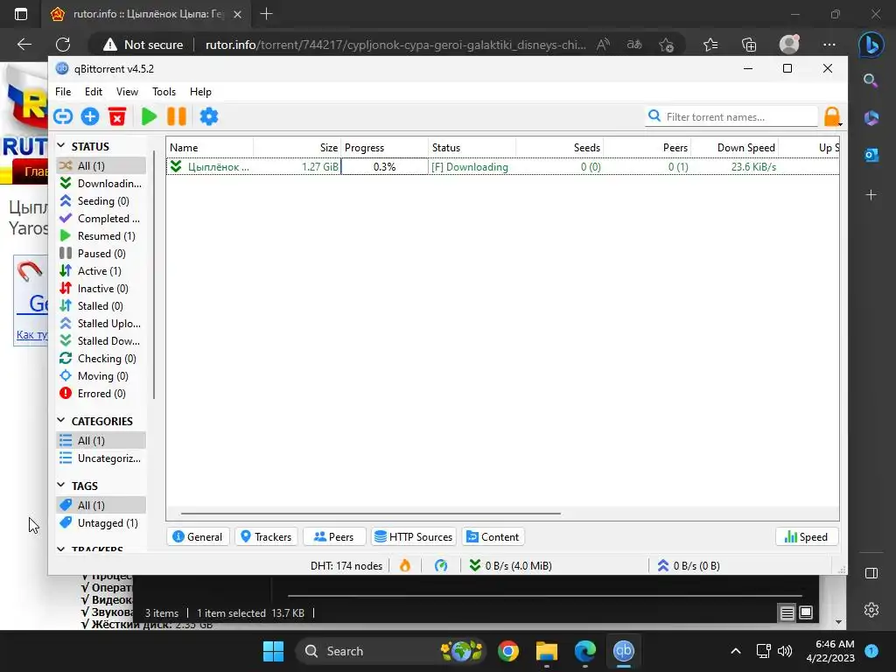Image resolution: width=896 pixels, height=672 pixels.
Task: Collapse the TAGS section
Action: (x=61, y=485)
